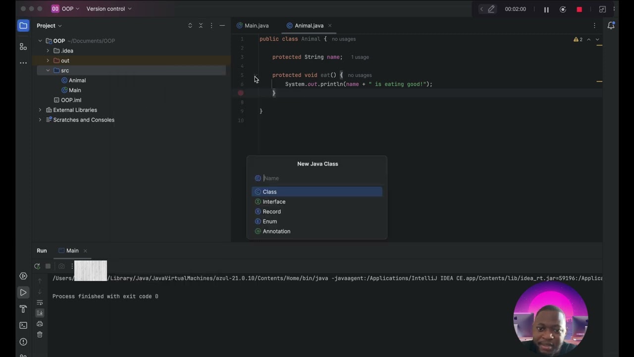Expand the out folder
Viewport: 634px width, 357px height.
pos(48,61)
